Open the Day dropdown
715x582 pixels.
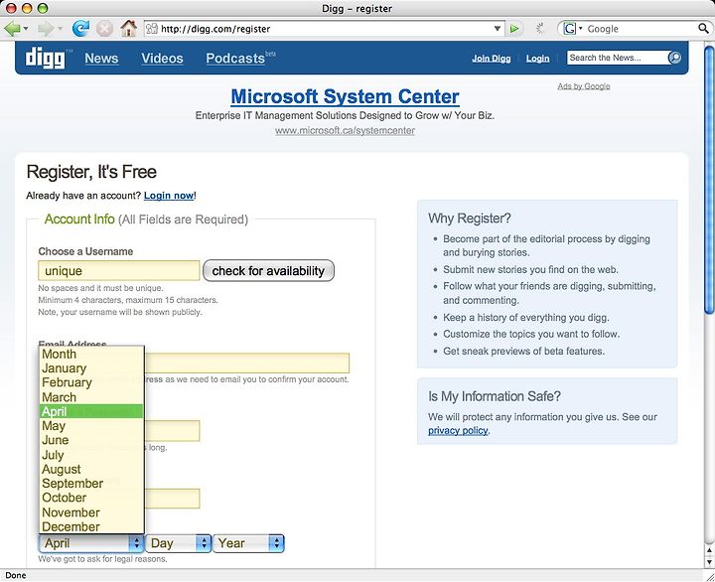click(x=179, y=543)
